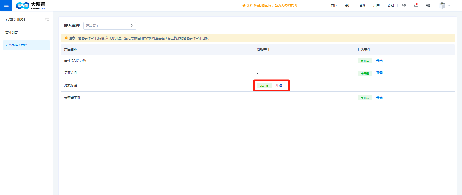The image size is (462, 195).
Task: Open the language globe icon
Action: [428, 5]
